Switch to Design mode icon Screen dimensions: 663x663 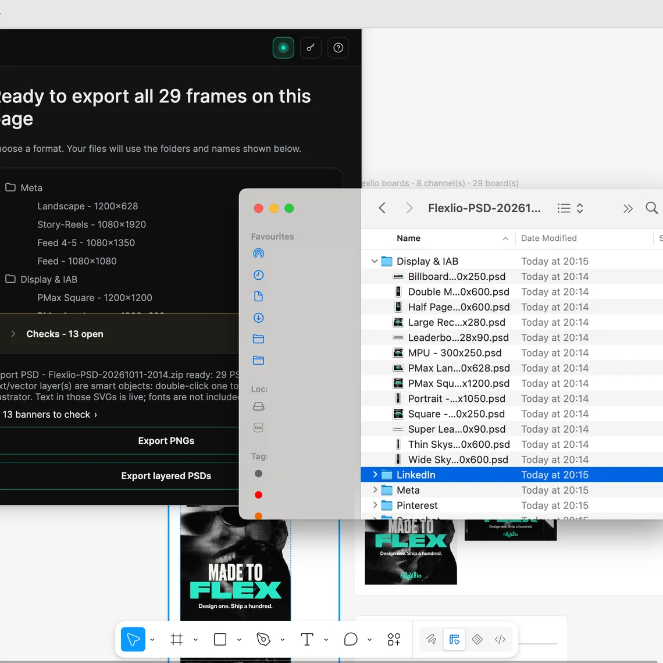click(454, 639)
